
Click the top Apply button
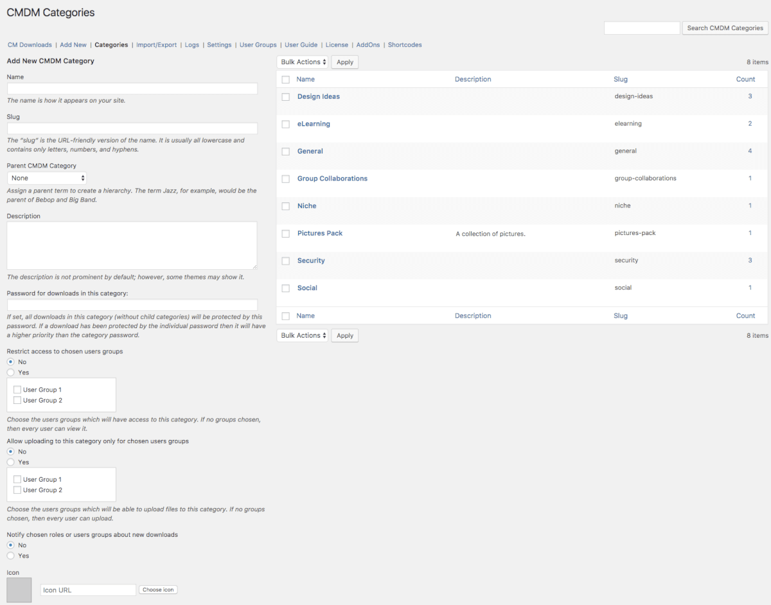pos(345,62)
